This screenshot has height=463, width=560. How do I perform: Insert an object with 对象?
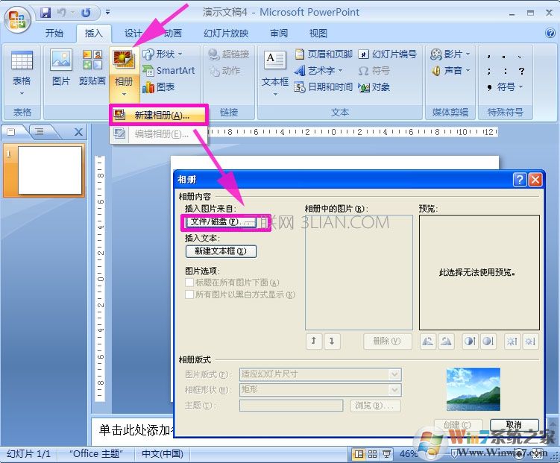tap(374, 86)
